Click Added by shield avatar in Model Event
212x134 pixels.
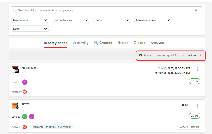pyautogui.click(x=25, y=92)
